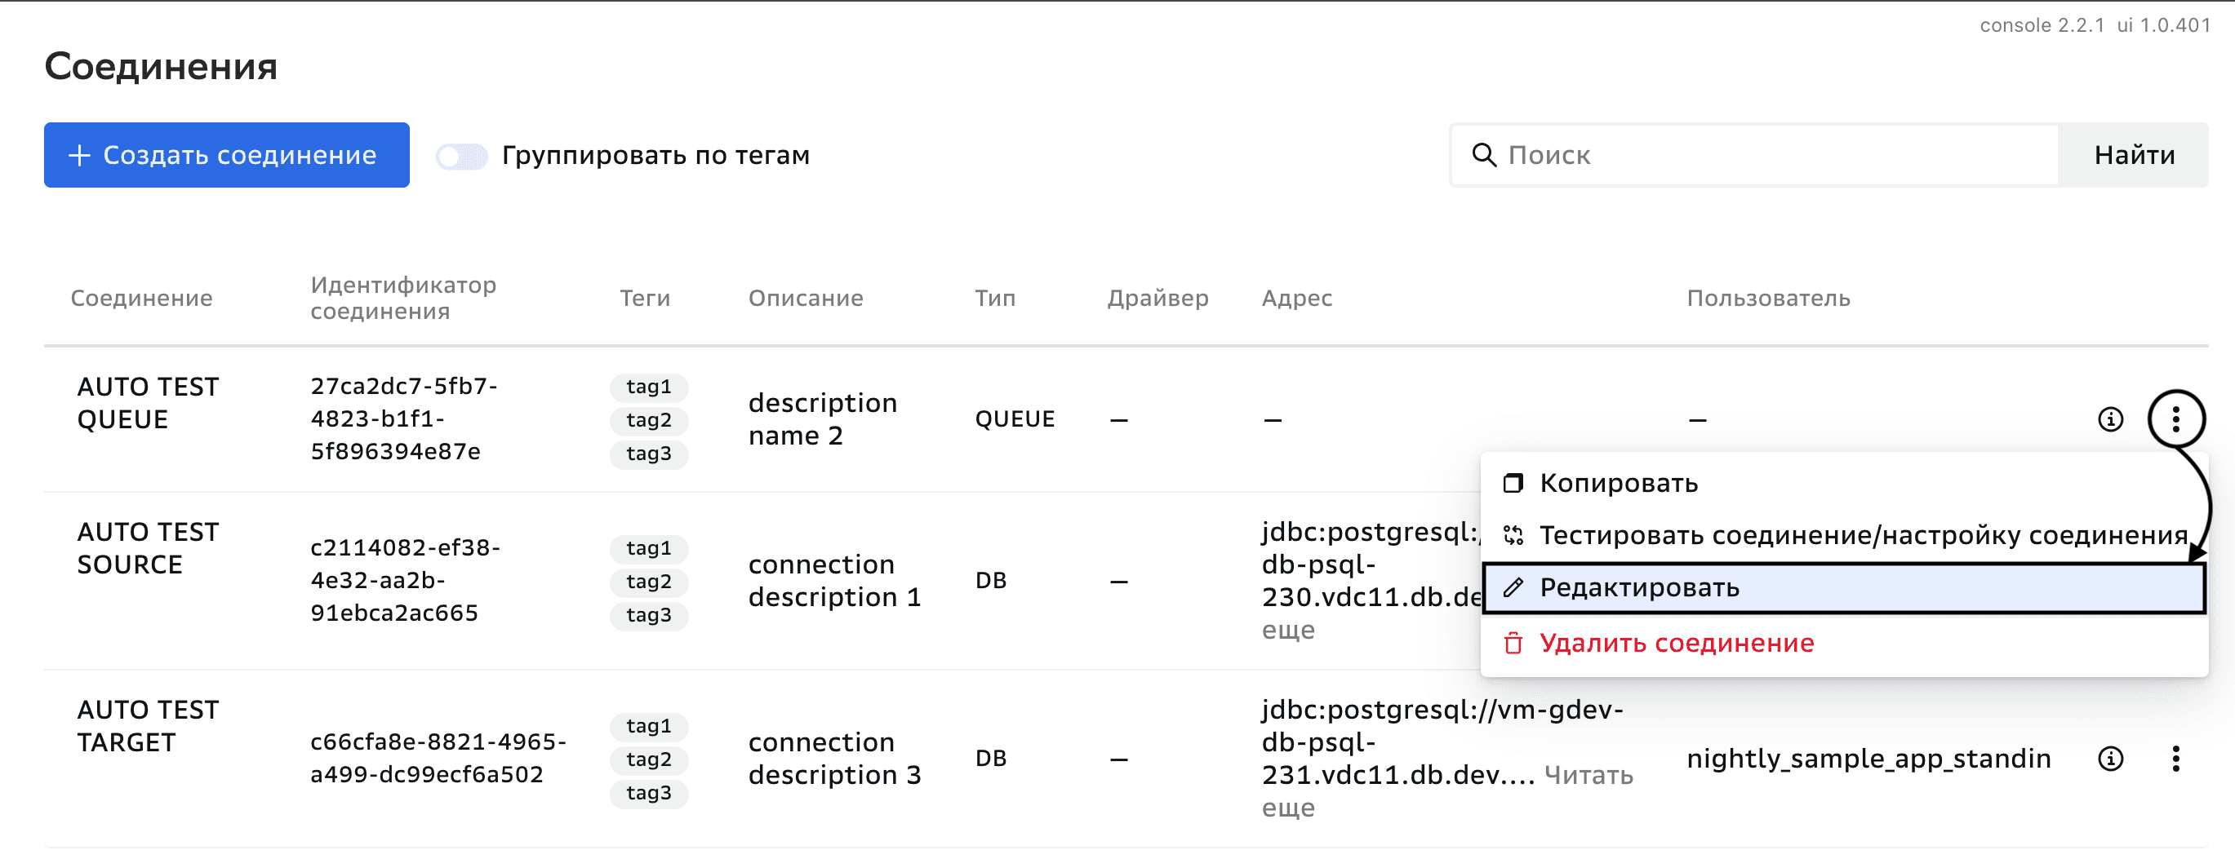This screenshot has width=2235, height=850.
Task: Click tag1 chip in AUTO TEST QUEUE row
Action: [x=648, y=387]
